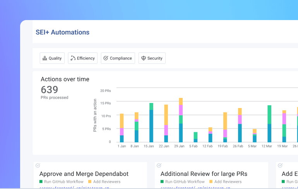
Task: Click the 1 Jan chart bar
Action: click(x=122, y=128)
